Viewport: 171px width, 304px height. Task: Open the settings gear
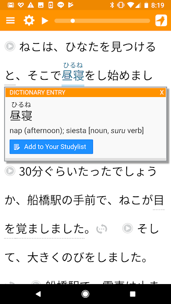pos(29,20)
